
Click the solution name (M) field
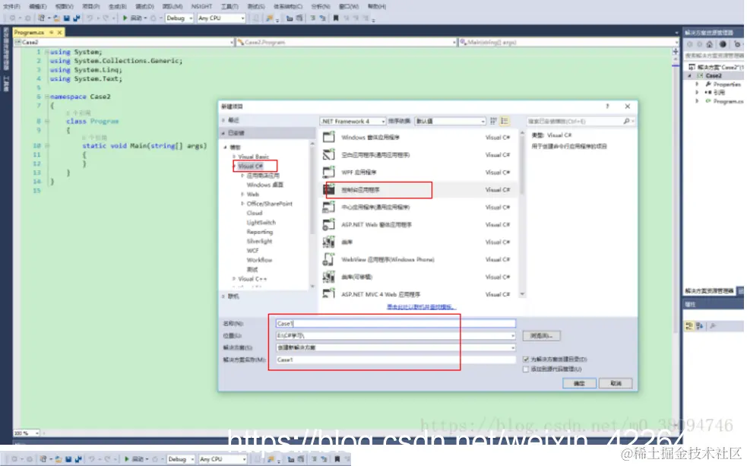395,360
